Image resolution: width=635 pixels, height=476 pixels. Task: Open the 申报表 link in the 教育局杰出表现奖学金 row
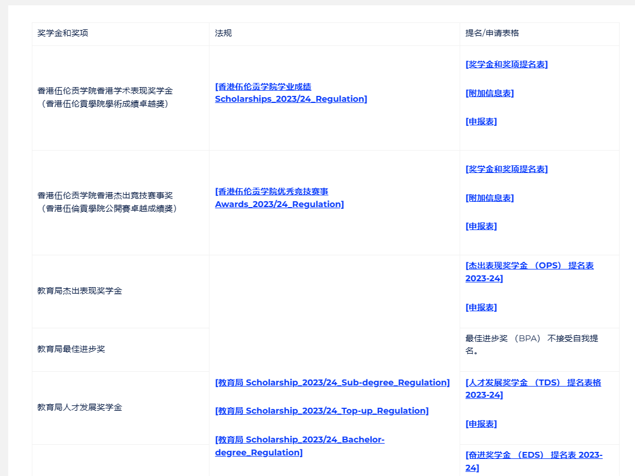coord(481,308)
